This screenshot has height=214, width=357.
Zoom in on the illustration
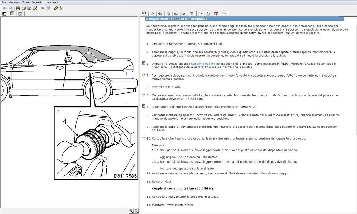pos(131,211)
